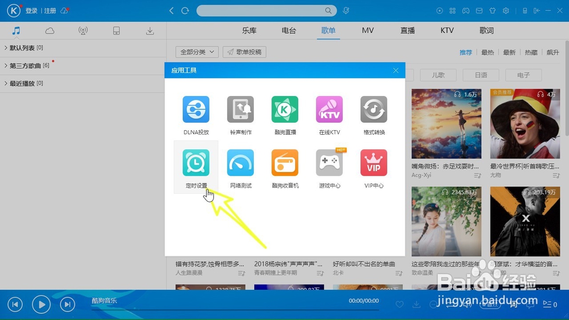Sort playlists by 飙升
Image resolution: width=569 pixels, height=320 pixels.
552,52
